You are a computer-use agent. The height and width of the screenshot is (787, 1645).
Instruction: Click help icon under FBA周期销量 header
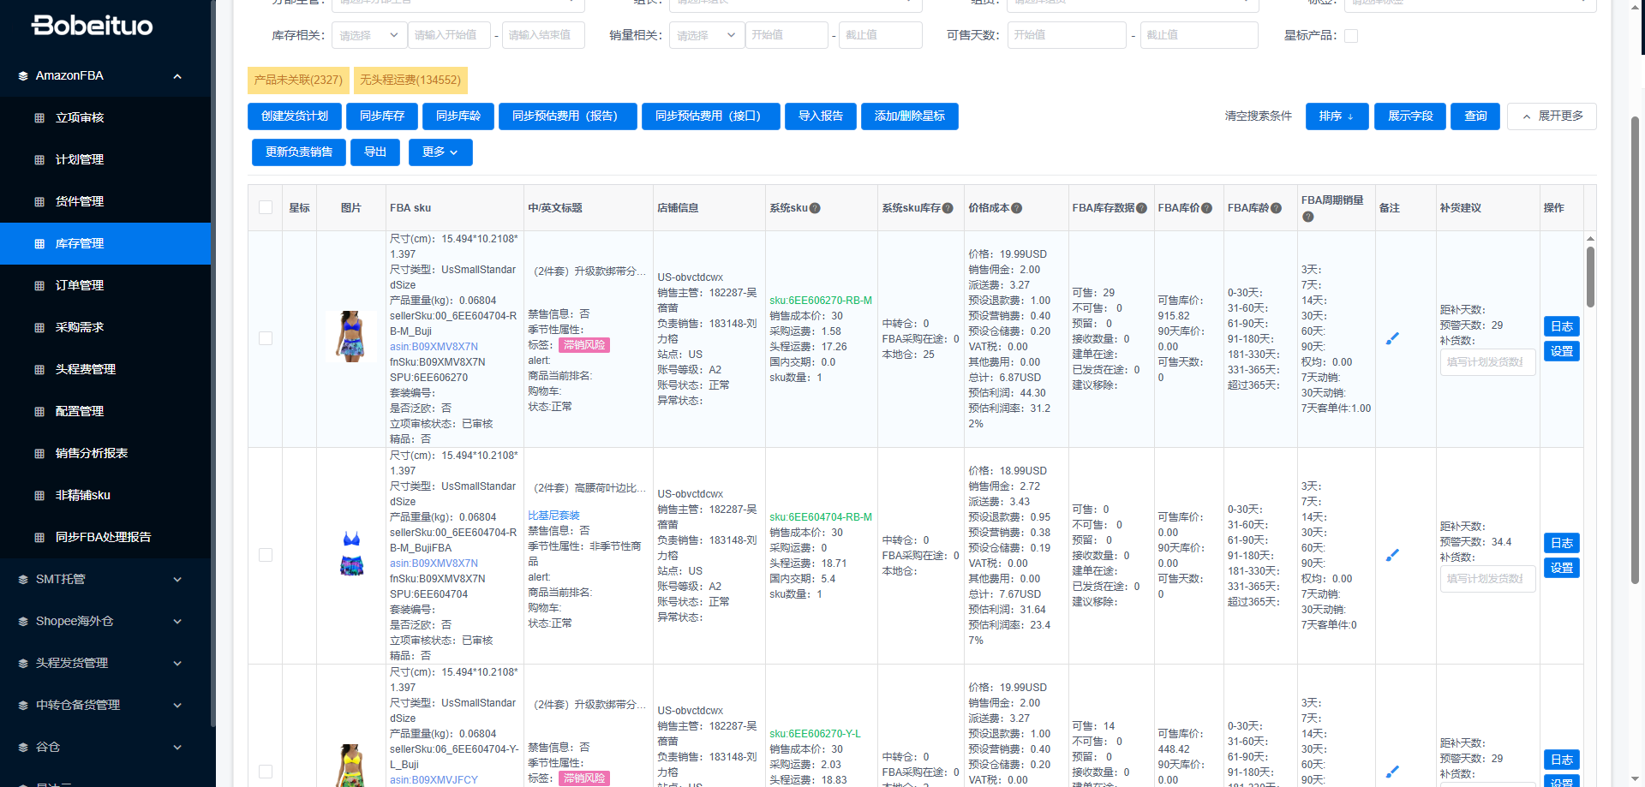click(x=1307, y=217)
